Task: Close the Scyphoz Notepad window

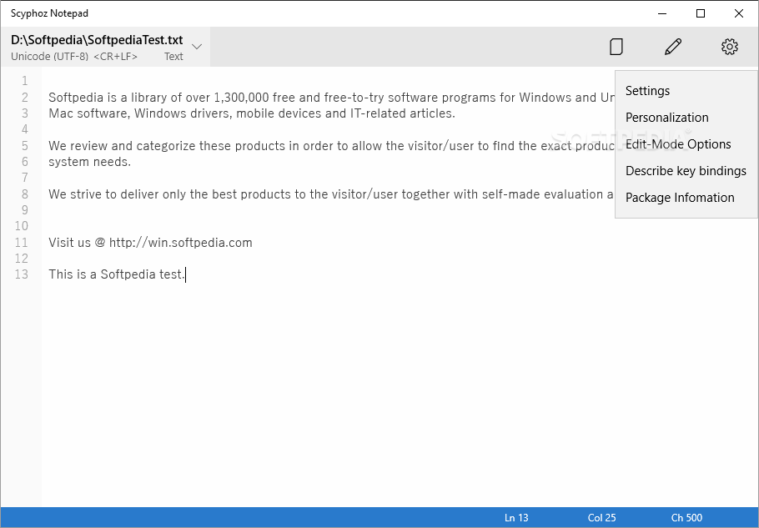Action: pos(739,13)
